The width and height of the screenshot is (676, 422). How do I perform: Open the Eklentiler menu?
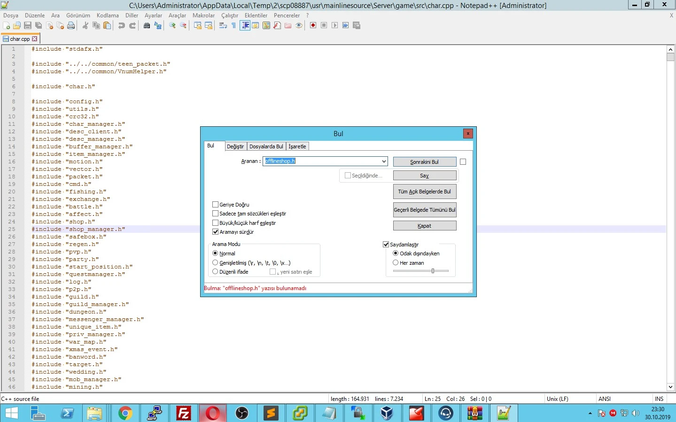tap(256, 15)
